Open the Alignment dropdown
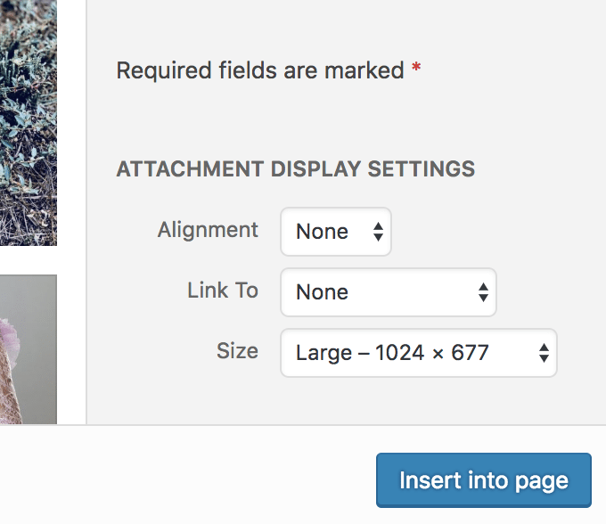606x524 pixels. [x=336, y=232]
